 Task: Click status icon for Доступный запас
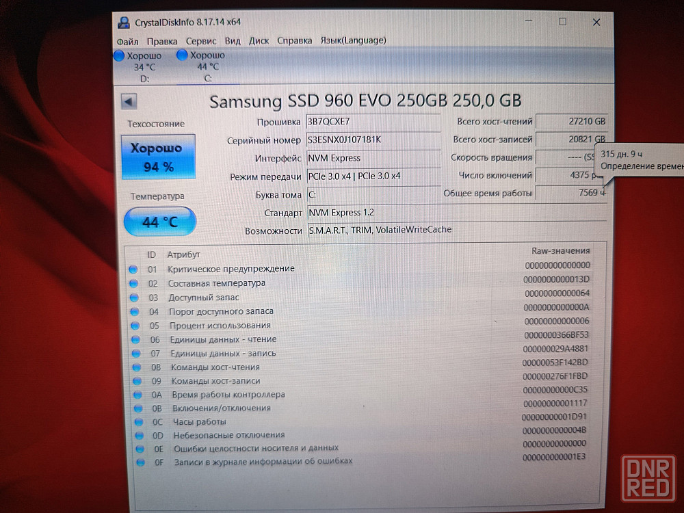click(134, 298)
